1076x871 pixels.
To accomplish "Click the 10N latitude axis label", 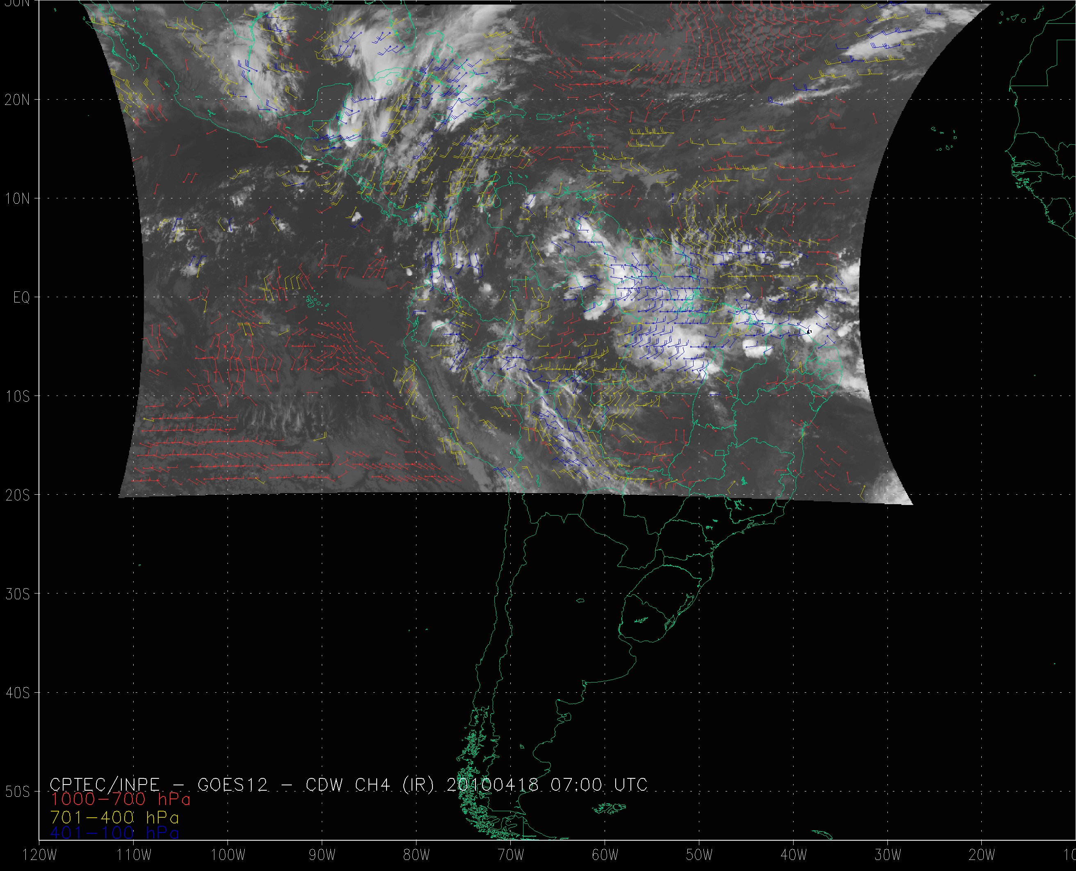I will pyautogui.click(x=18, y=199).
